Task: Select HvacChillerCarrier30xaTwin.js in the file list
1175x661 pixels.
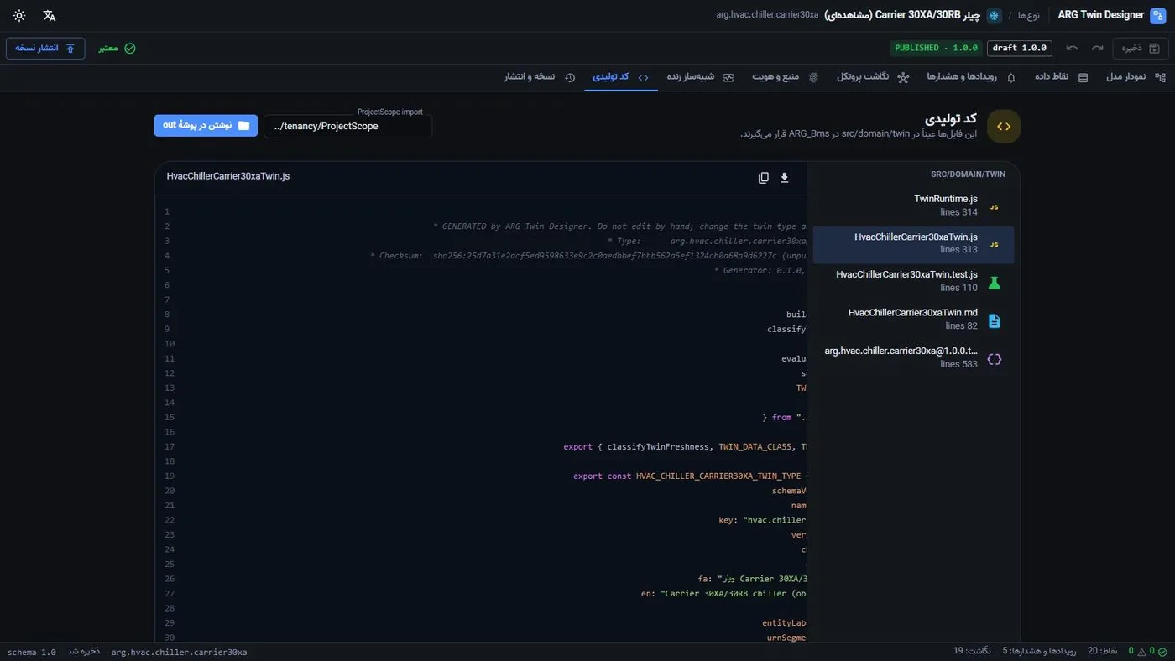Action: point(913,244)
